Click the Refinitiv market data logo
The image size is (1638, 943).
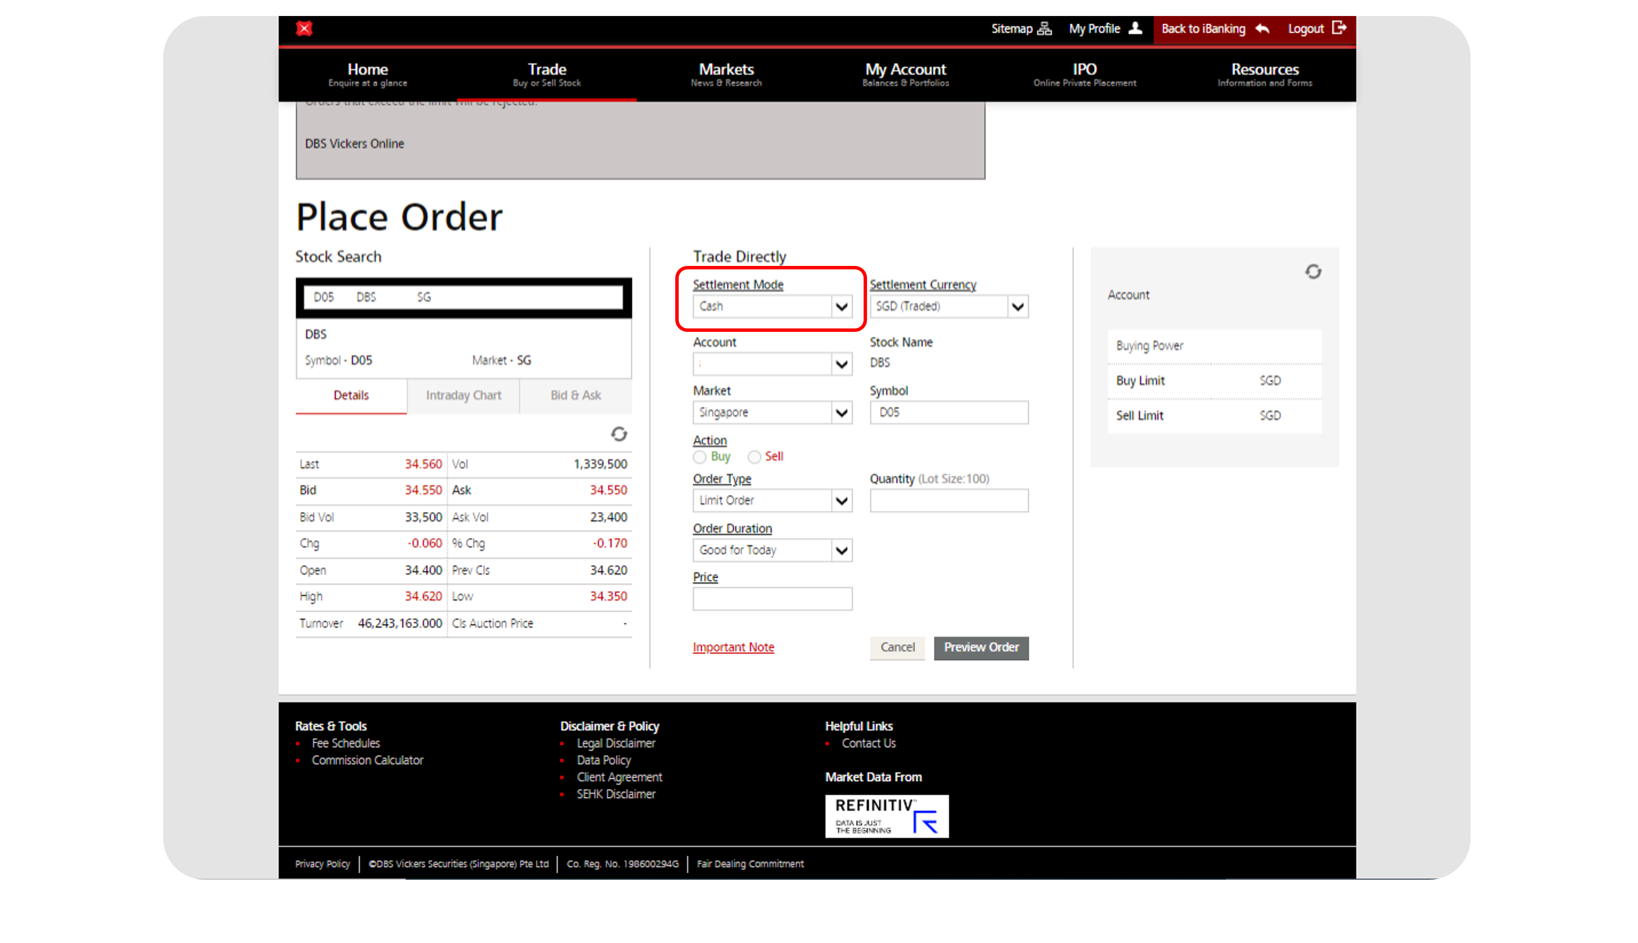point(886,816)
